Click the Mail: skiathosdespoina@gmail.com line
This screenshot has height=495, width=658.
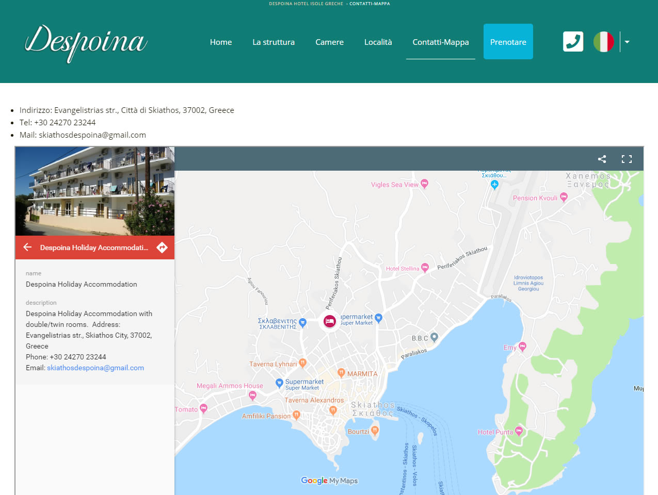click(x=83, y=135)
